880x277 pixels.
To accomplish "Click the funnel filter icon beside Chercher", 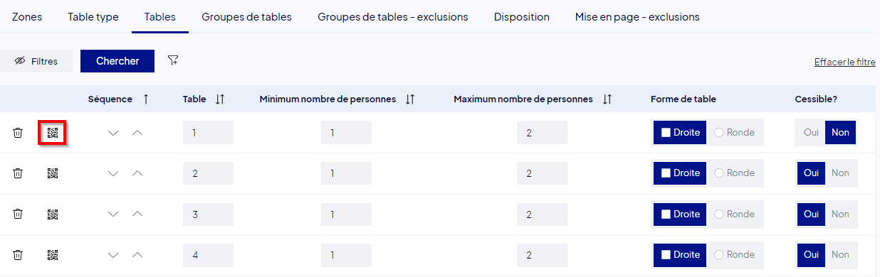I will [x=172, y=60].
